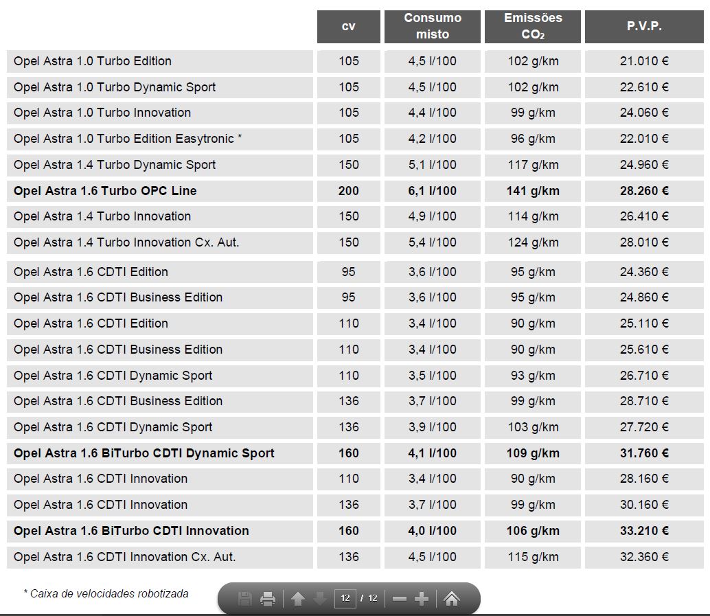Click the price "24.960 €"
The height and width of the screenshot is (616, 710).
[x=644, y=165]
